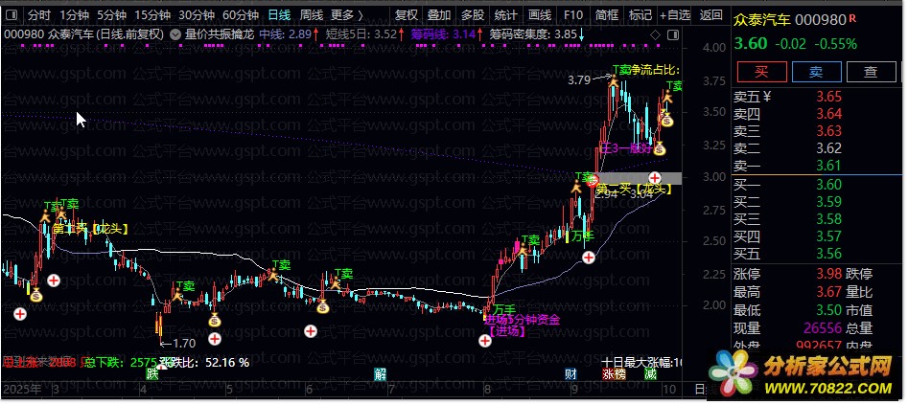Image resolution: width=908 pixels, height=404 pixels.
Task: Expand the 更多 periods menu
Action: click(347, 15)
